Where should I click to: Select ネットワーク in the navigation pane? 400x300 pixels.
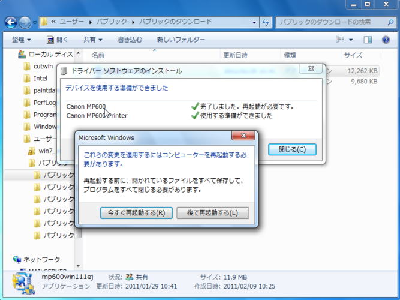[41, 259]
